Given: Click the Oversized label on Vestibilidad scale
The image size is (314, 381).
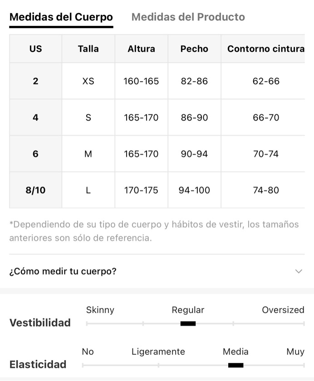Looking at the screenshot, I should click(x=283, y=310).
